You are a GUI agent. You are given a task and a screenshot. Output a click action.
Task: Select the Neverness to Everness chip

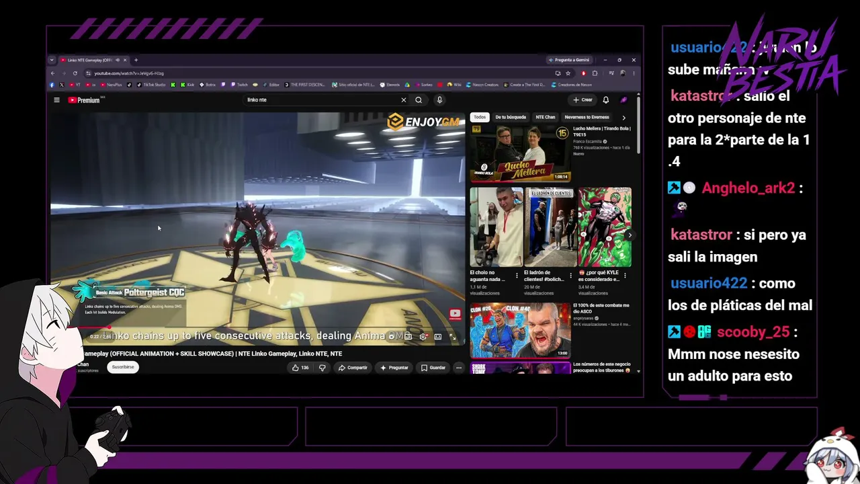pos(587,117)
